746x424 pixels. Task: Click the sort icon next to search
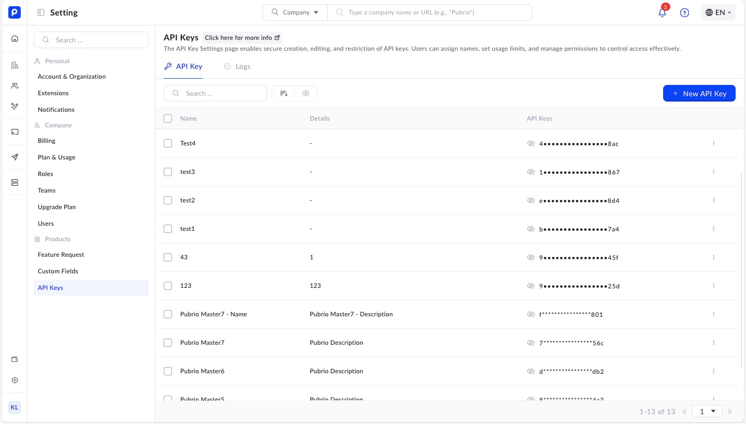click(283, 93)
